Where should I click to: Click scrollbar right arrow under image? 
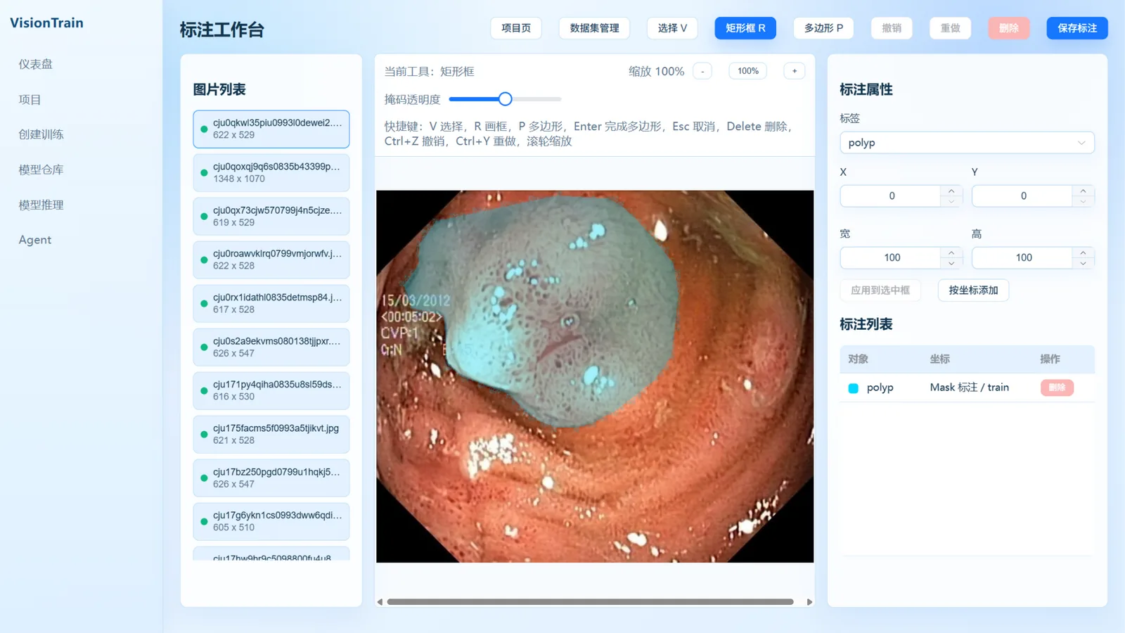coord(809,602)
